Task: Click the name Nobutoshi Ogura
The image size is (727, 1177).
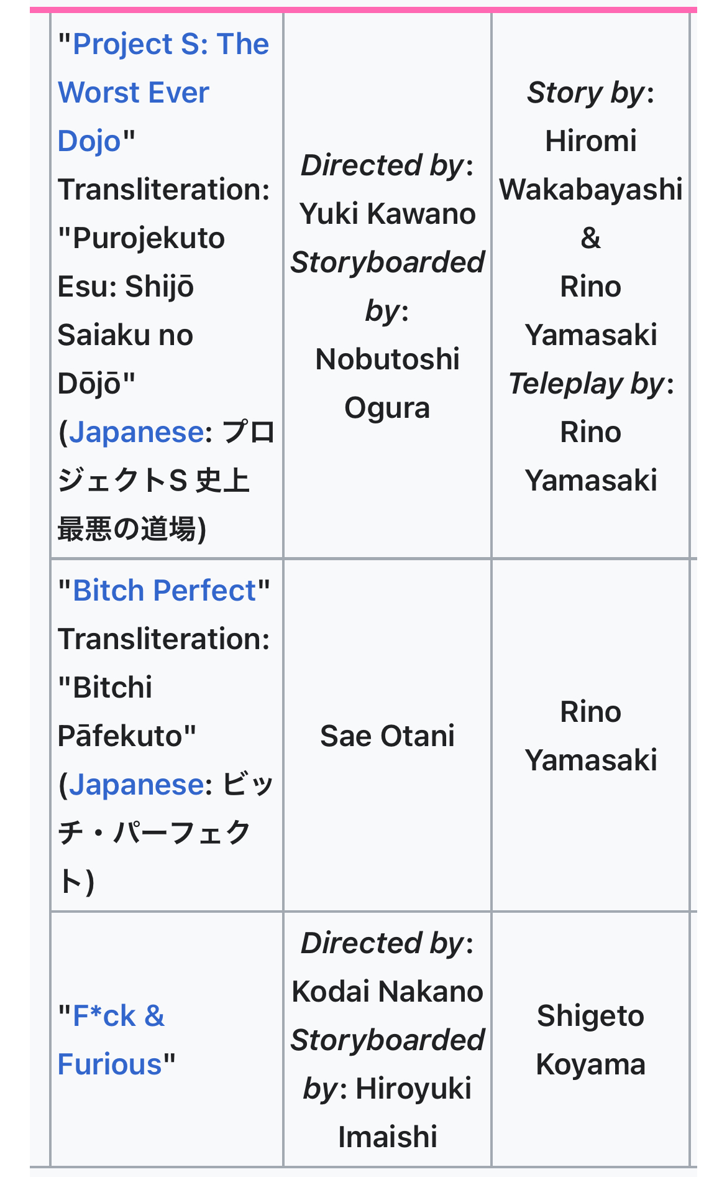Action: point(387,383)
